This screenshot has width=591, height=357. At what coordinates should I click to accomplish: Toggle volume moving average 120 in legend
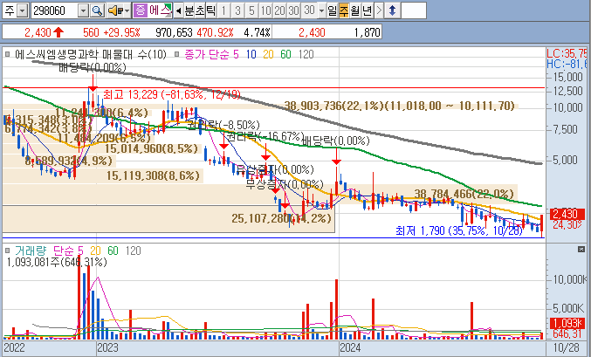point(133,251)
